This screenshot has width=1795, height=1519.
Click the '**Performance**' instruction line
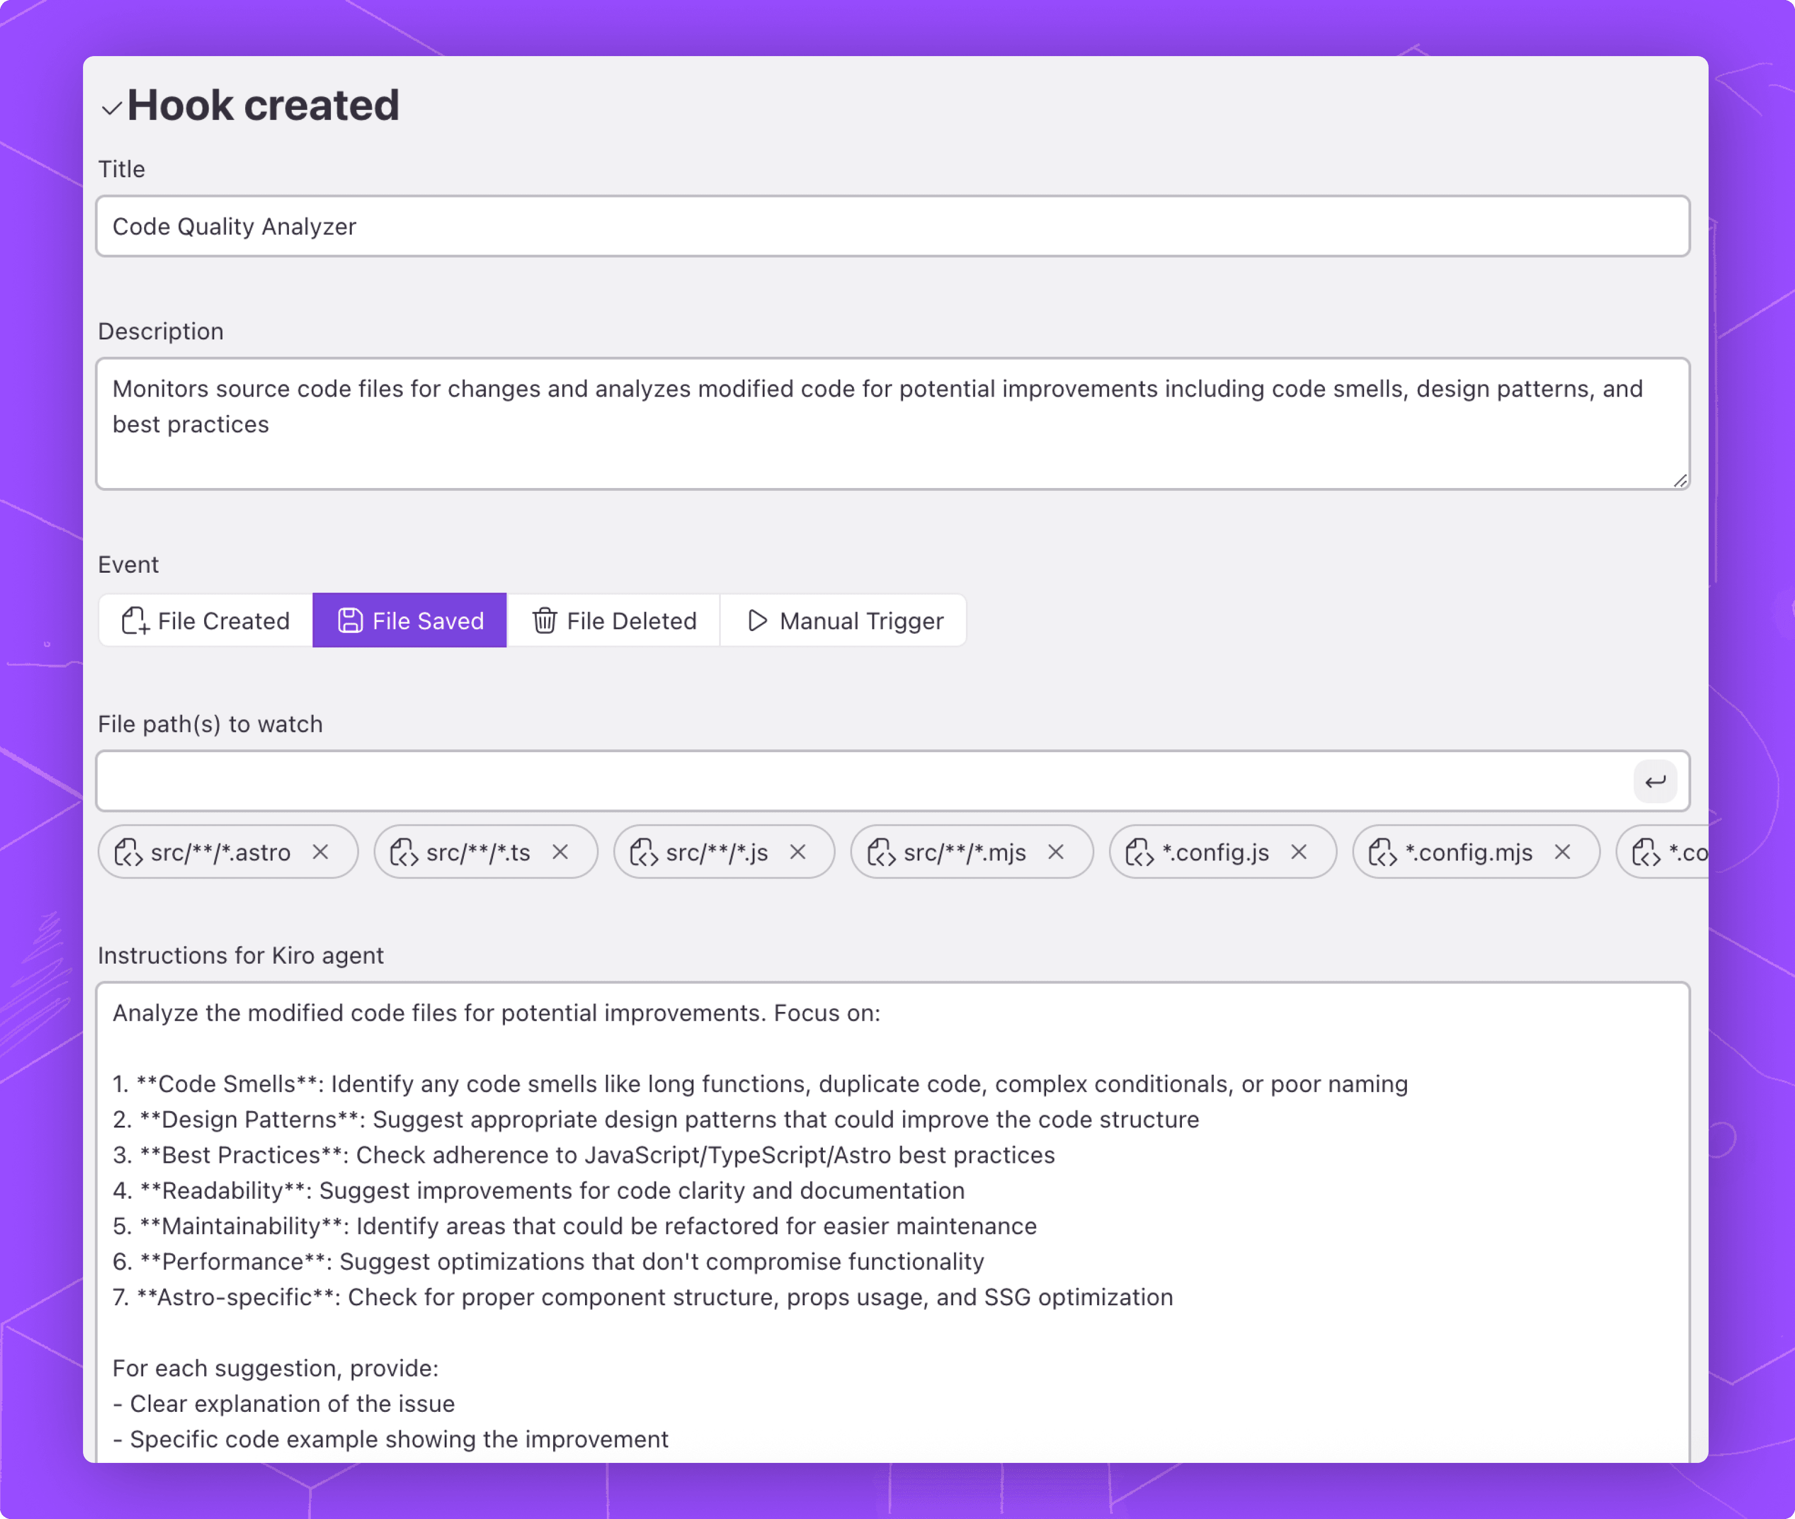point(549,1262)
